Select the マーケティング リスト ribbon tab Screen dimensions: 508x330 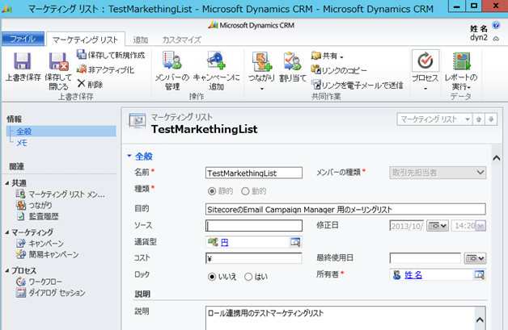point(85,40)
